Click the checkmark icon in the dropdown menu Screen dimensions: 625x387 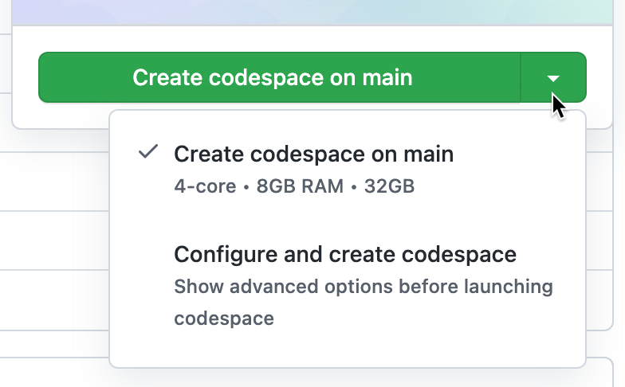click(147, 153)
